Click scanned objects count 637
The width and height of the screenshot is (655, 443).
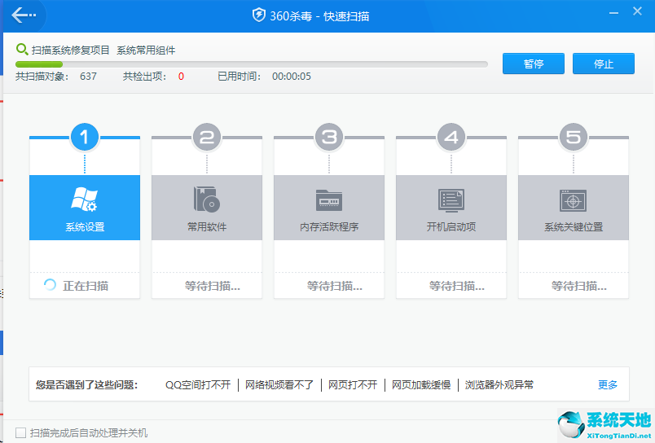[x=88, y=77]
